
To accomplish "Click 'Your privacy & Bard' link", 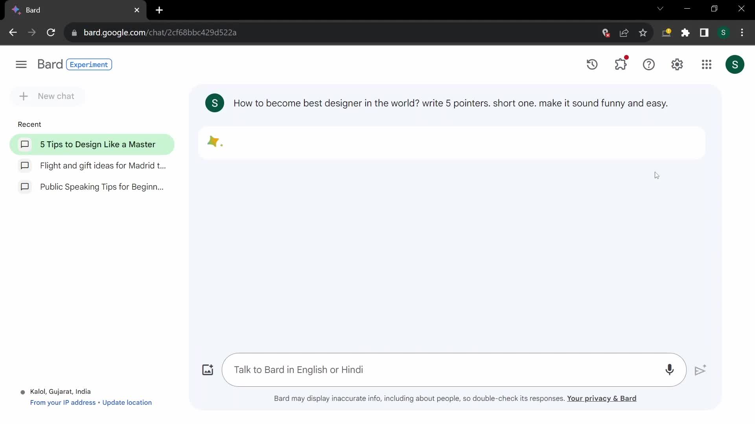I will tap(602, 398).
